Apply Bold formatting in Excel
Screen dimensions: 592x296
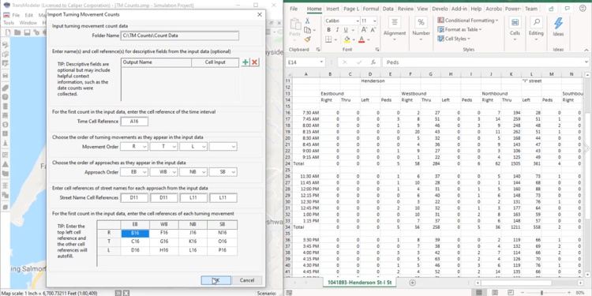[x=328, y=30]
